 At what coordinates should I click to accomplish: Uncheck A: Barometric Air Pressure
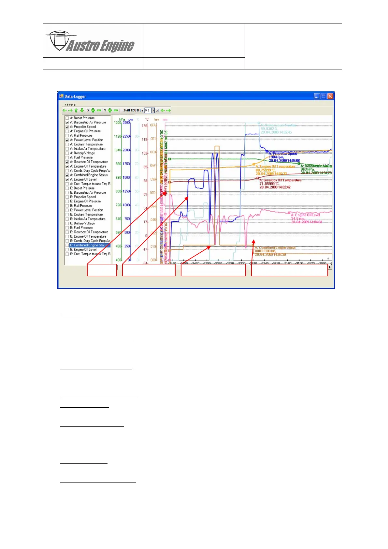[67, 123]
